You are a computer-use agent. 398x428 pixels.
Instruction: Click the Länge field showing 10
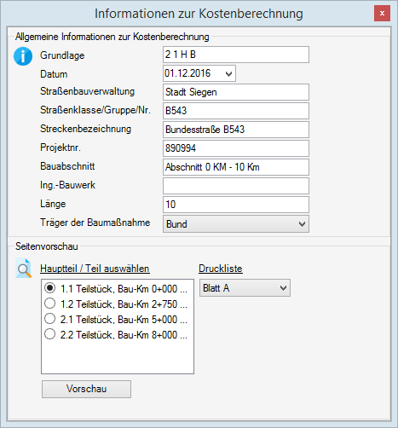[x=236, y=205]
